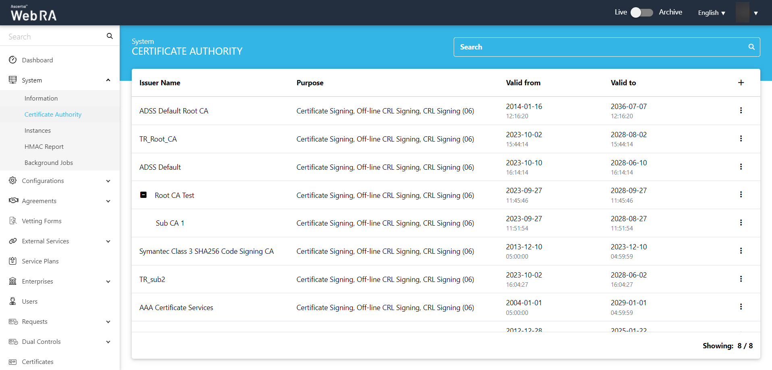This screenshot has height=370, width=772.
Task: Open the actions menu for Symantec Class 3 CA
Action: coord(741,251)
